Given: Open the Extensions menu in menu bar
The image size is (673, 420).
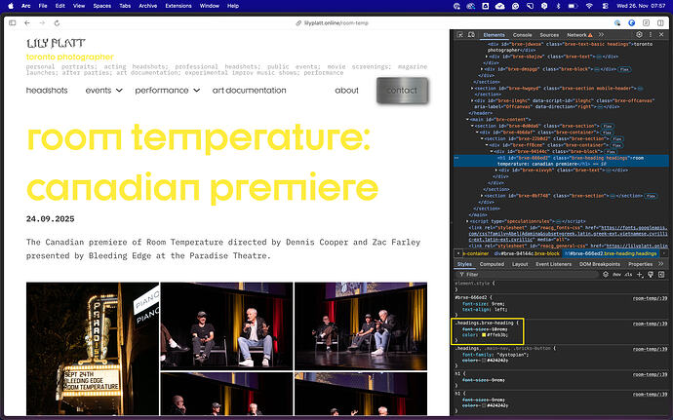Looking at the screenshot, I should pyautogui.click(x=178, y=6).
